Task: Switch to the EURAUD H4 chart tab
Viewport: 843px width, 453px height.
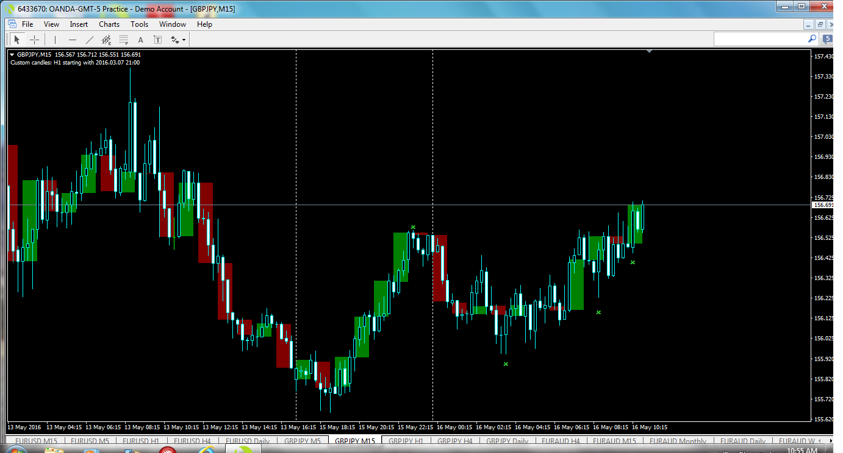Action: pos(561,441)
